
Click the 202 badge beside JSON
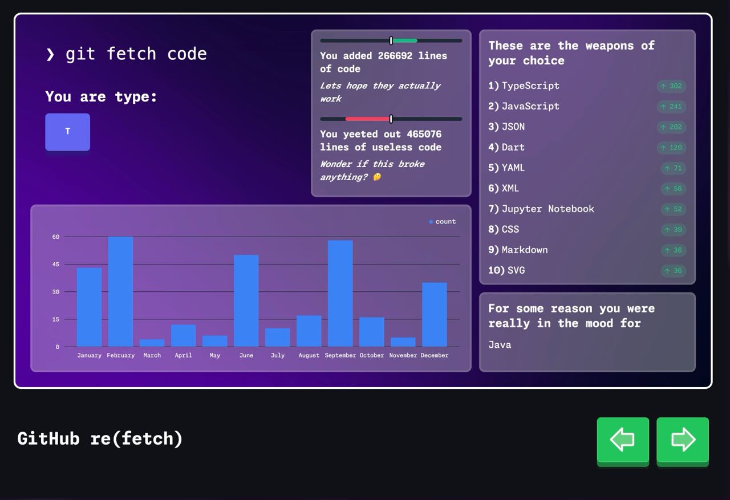pyautogui.click(x=671, y=127)
